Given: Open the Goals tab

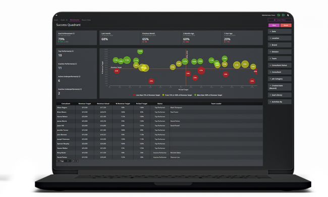Looking at the screenshot, I should pyautogui.click(x=56, y=20).
